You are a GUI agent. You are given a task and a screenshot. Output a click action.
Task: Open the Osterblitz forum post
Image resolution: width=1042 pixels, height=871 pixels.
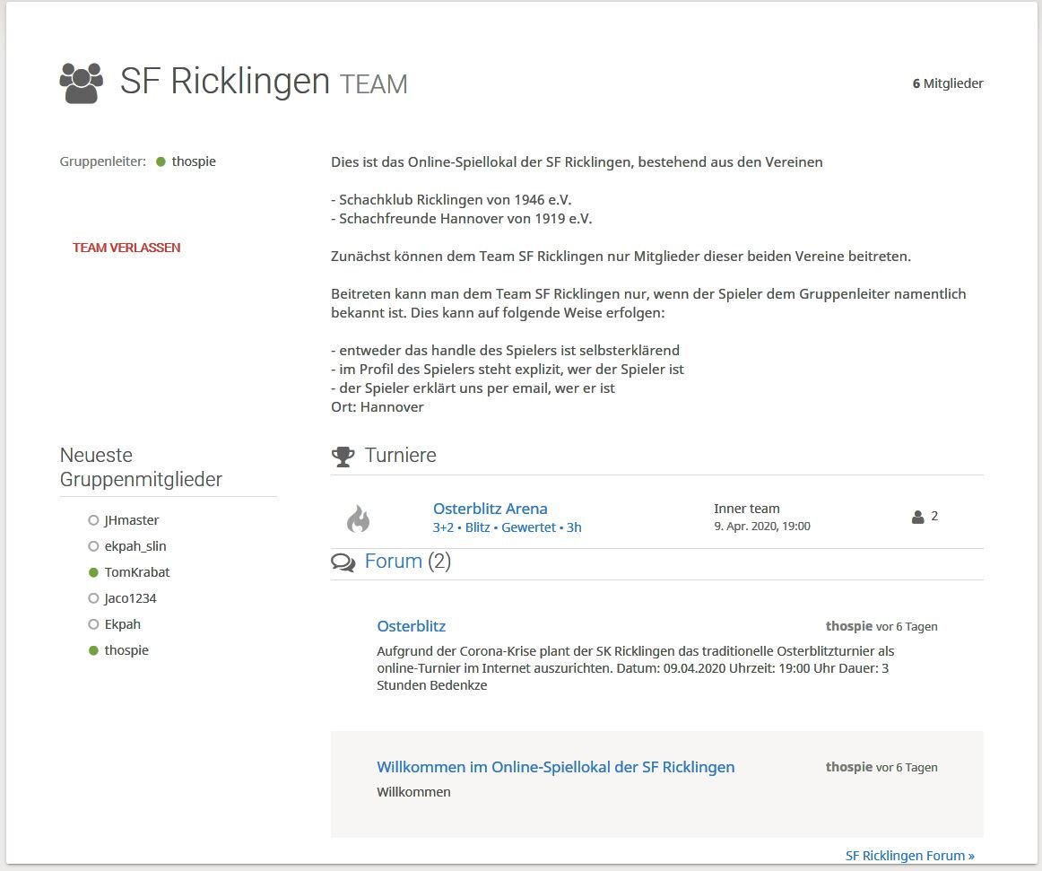coord(411,626)
